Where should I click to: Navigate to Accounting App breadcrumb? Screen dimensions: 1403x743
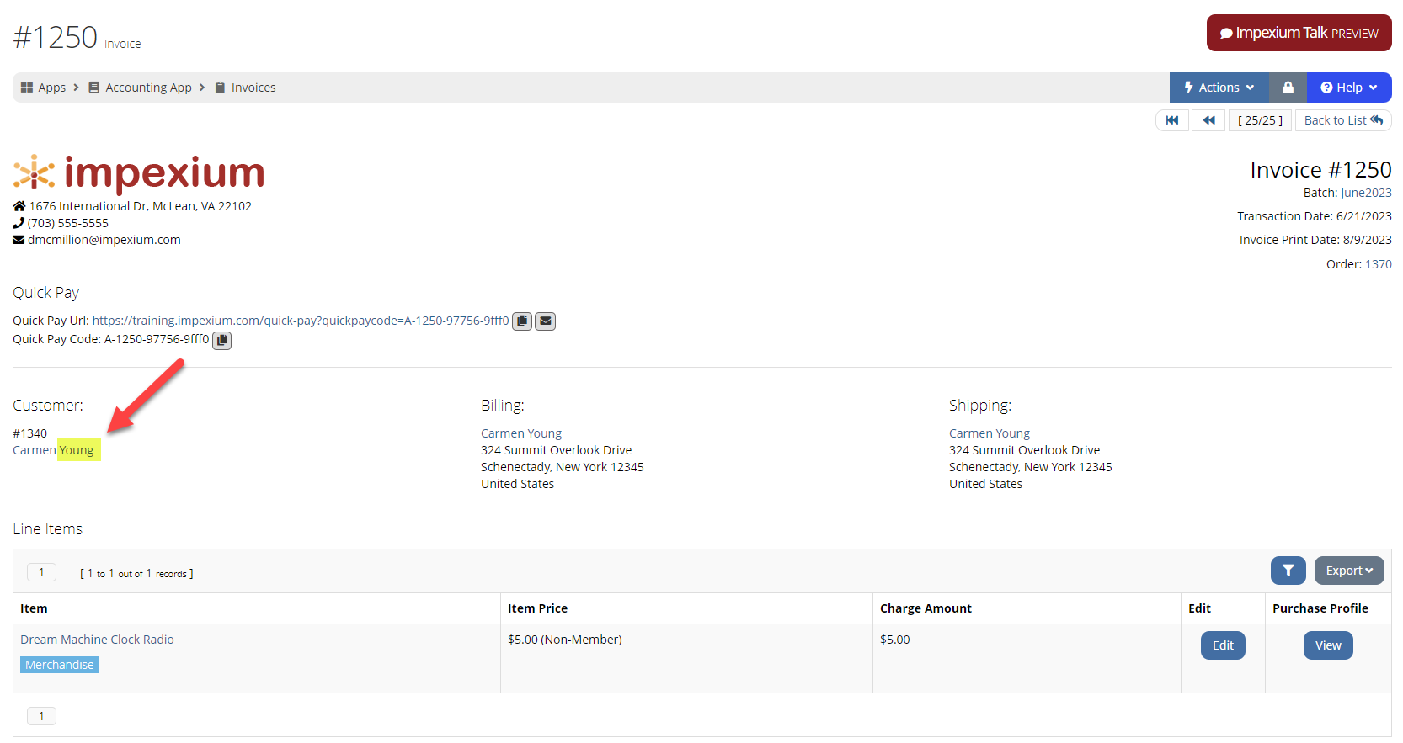(x=140, y=88)
